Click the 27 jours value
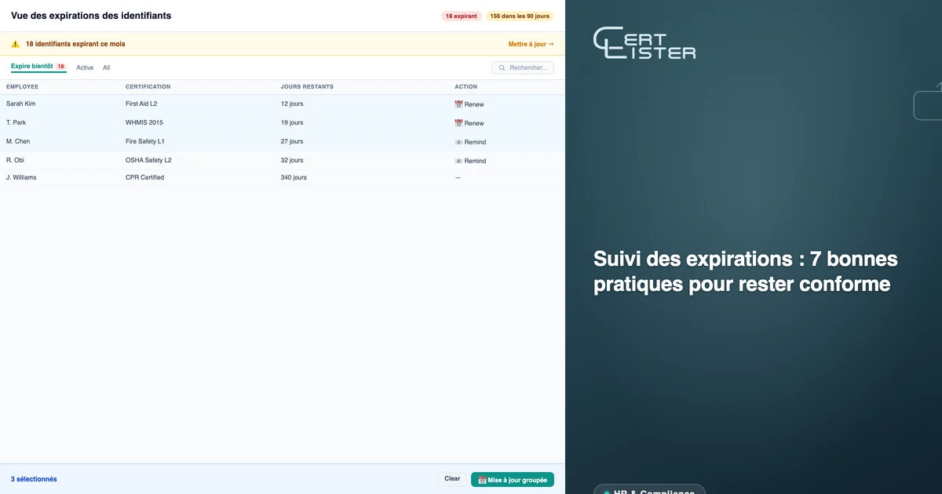Image resolution: width=942 pixels, height=494 pixels. 292,141
